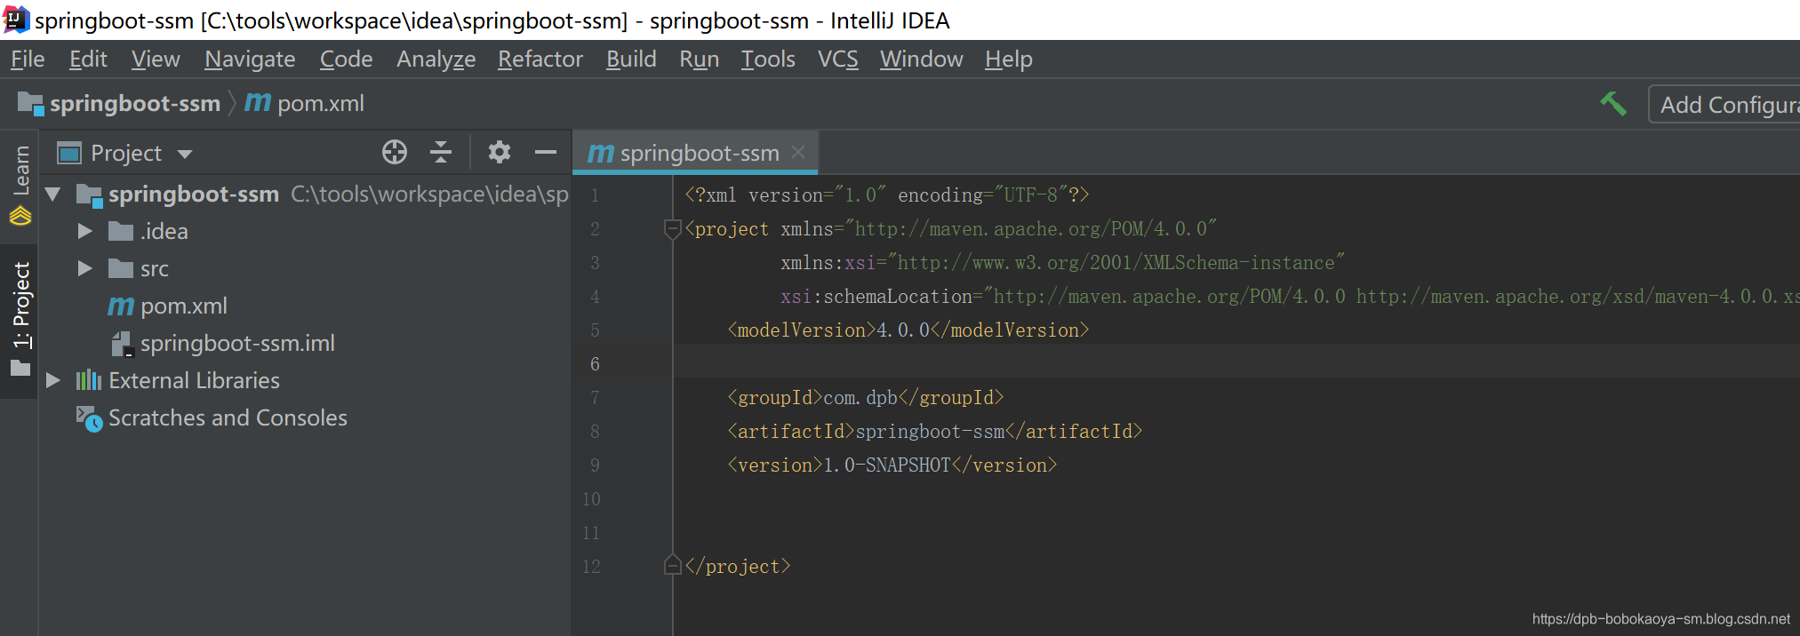
Task: Open the Edit menu
Action: click(x=88, y=60)
